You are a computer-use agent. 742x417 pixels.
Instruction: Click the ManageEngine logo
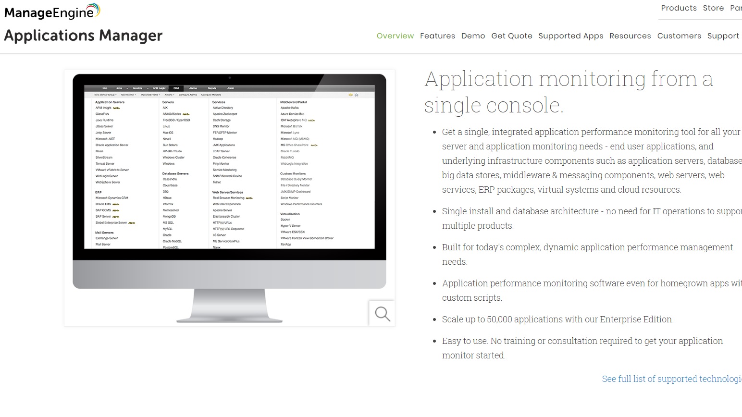(x=52, y=12)
